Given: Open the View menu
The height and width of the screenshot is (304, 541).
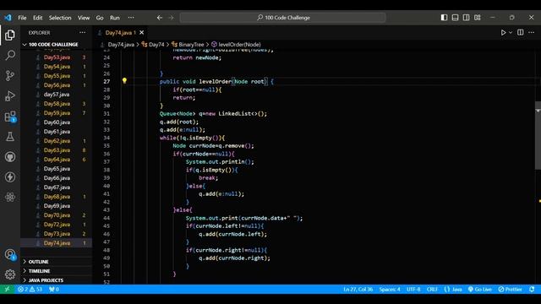Looking at the screenshot, I should 84,18.
